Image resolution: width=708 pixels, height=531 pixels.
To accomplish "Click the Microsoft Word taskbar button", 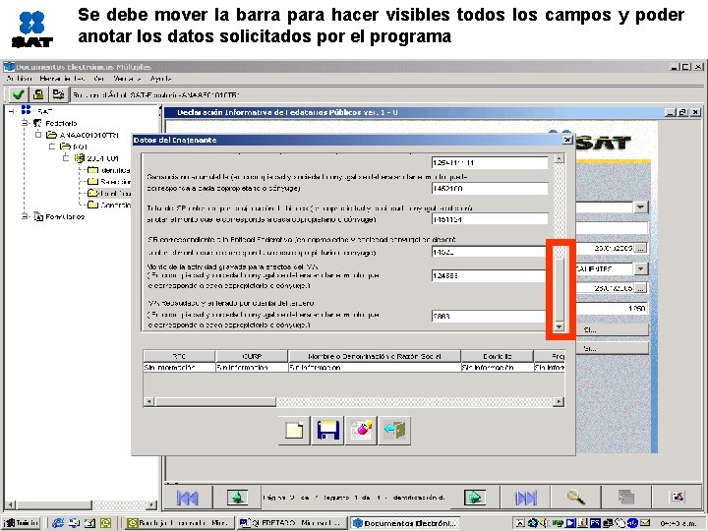I will click(x=292, y=523).
